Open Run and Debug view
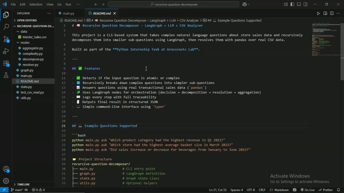Image resolution: width=344 pixels, height=193 pixels. pyautogui.click(x=6, y=51)
